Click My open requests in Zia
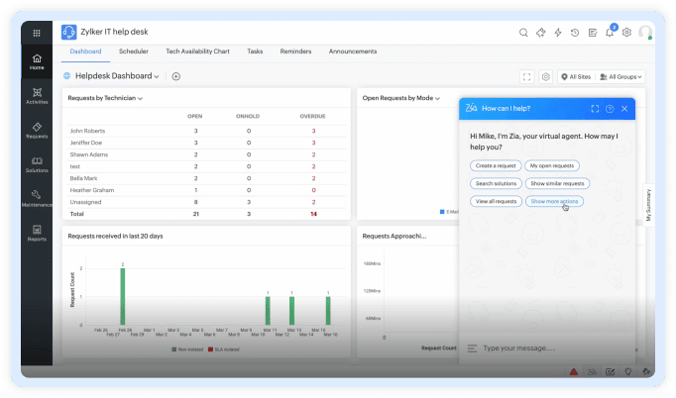676x398 pixels. [552, 166]
